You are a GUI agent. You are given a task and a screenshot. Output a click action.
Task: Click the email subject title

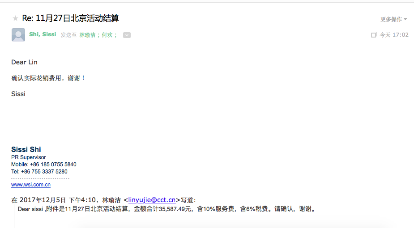point(70,18)
